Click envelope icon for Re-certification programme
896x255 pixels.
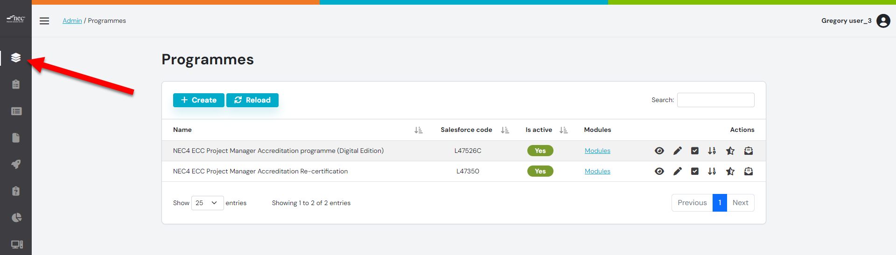[x=749, y=171]
